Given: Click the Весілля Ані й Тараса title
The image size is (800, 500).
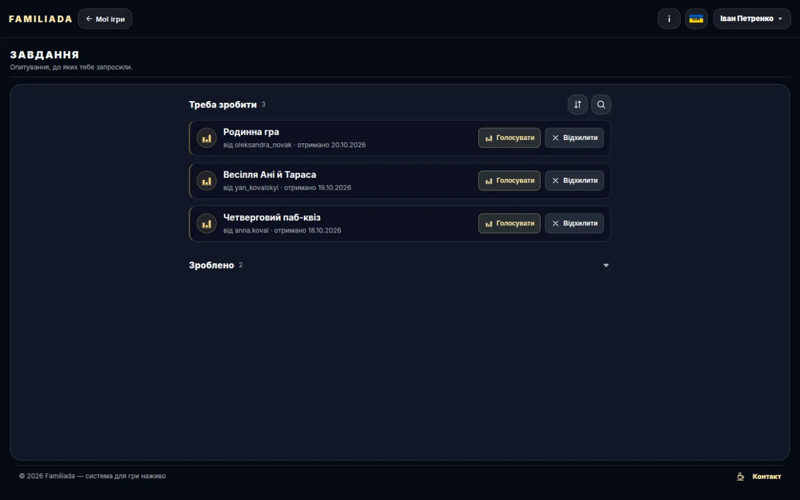Looking at the screenshot, I should coord(270,175).
